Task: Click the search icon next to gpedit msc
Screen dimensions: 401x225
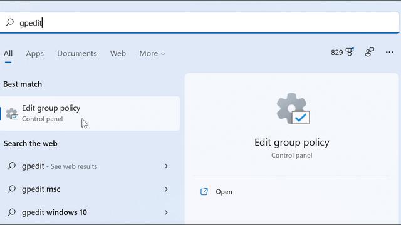Action: (x=11, y=189)
